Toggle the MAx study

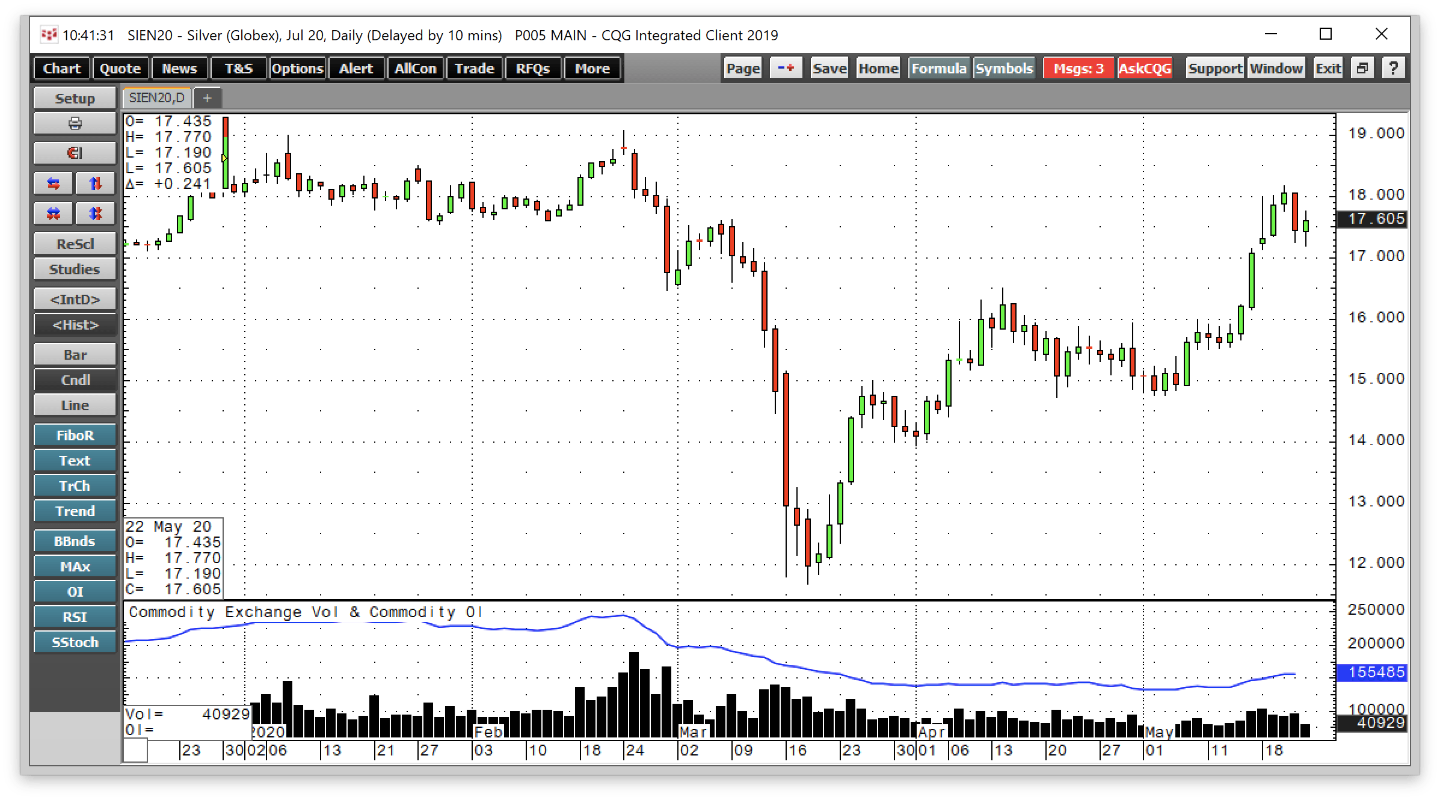(75, 567)
